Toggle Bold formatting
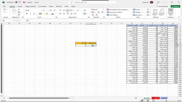Screen dimensions: 182x102 coord(27,14)
